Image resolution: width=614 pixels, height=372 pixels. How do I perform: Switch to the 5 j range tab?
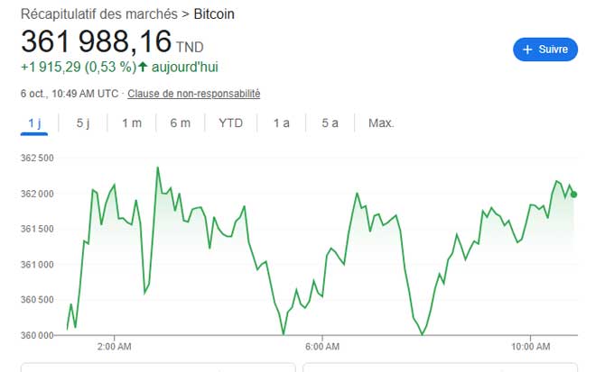(83, 123)
